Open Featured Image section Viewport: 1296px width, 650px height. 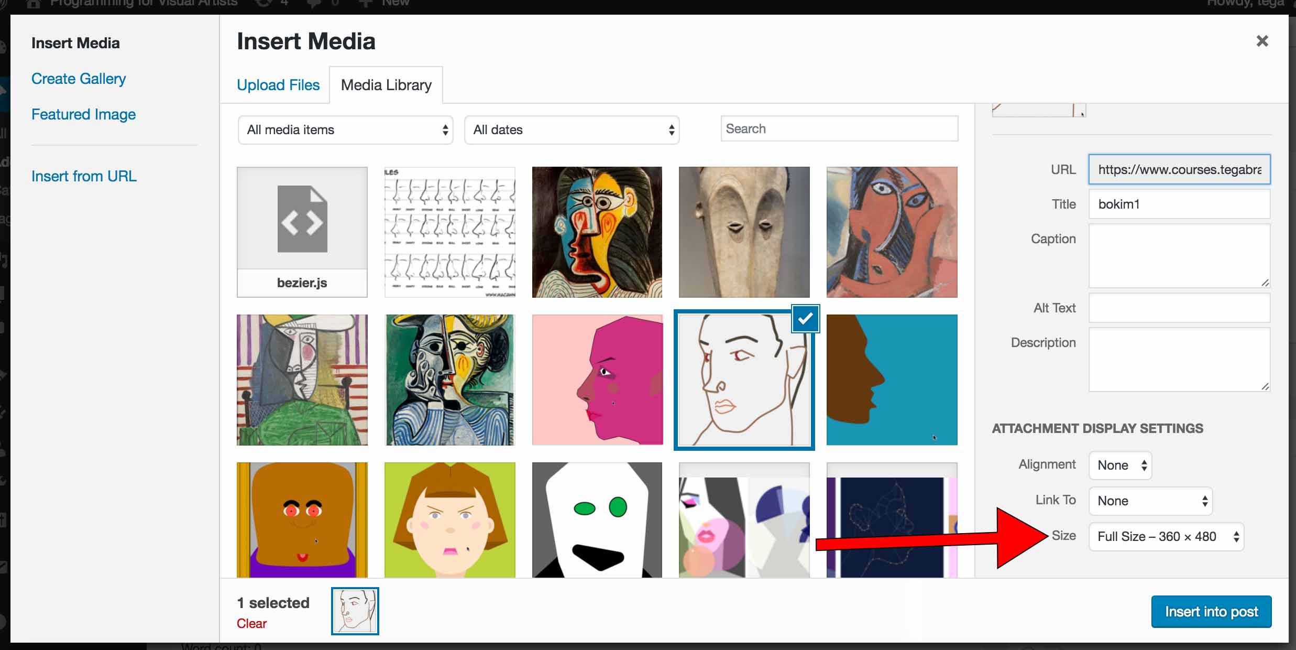coord(83,114)
